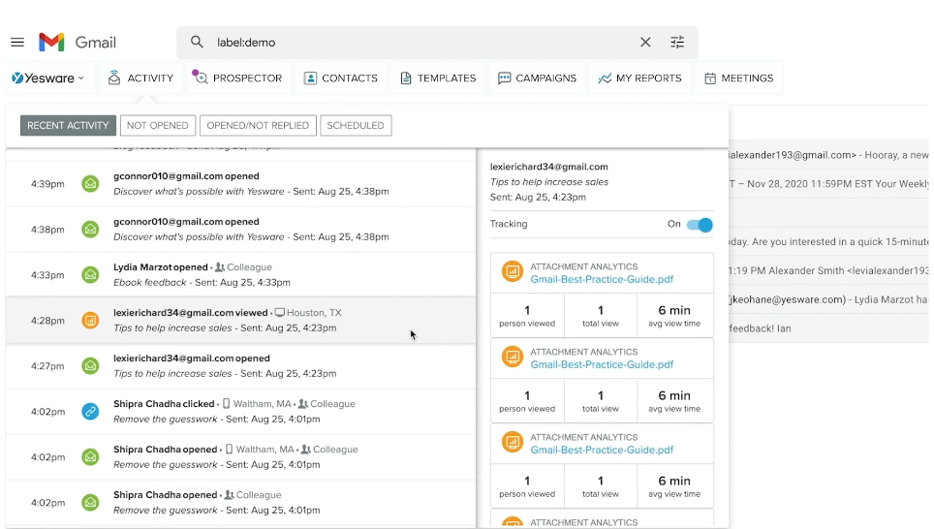The image size is (934, 529).
Task: Select the Recent Activity filter
Action: click(x=68, y=125)
